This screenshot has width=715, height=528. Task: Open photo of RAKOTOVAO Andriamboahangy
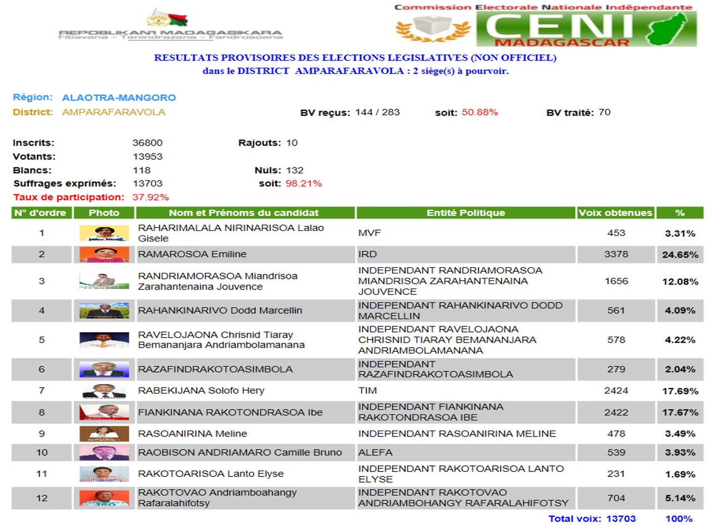pos(104,498)
